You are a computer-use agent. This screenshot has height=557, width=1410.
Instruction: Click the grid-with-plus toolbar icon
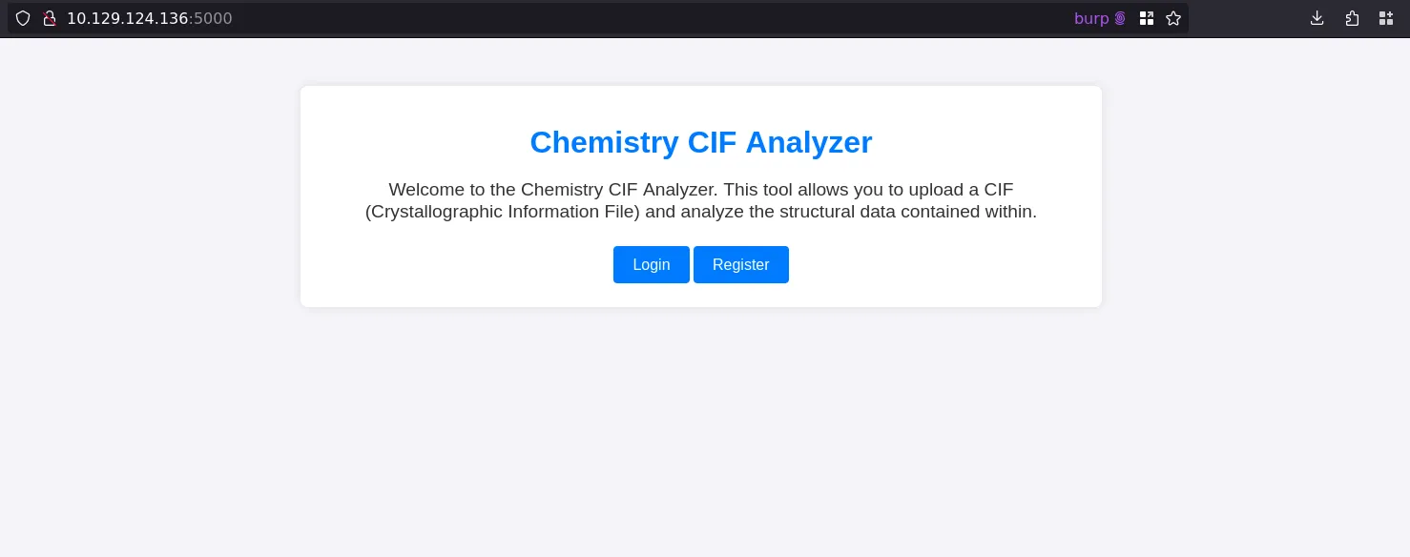tap(1386, 18)
